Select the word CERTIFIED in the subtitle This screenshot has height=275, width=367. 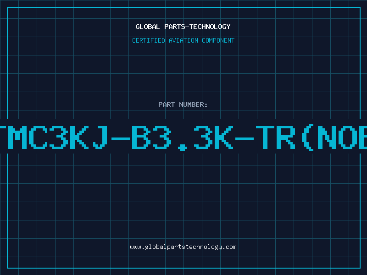[149, 40]
